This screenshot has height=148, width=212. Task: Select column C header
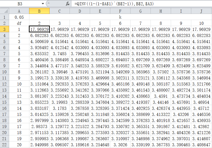60,11
